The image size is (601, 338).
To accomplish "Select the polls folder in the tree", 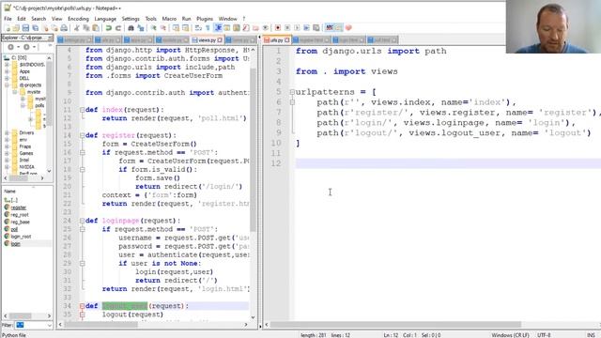I will click(x=39, y=105).
